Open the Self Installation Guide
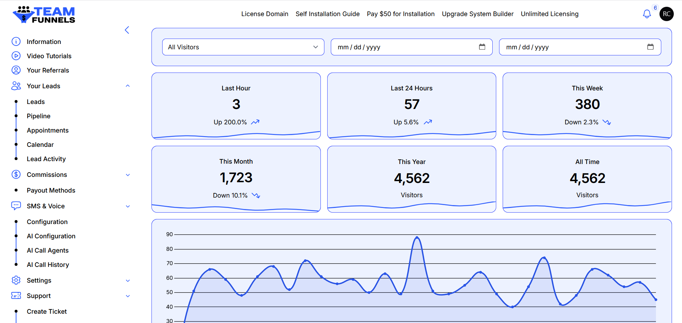 pyautogui.click(x=328, y=14)
